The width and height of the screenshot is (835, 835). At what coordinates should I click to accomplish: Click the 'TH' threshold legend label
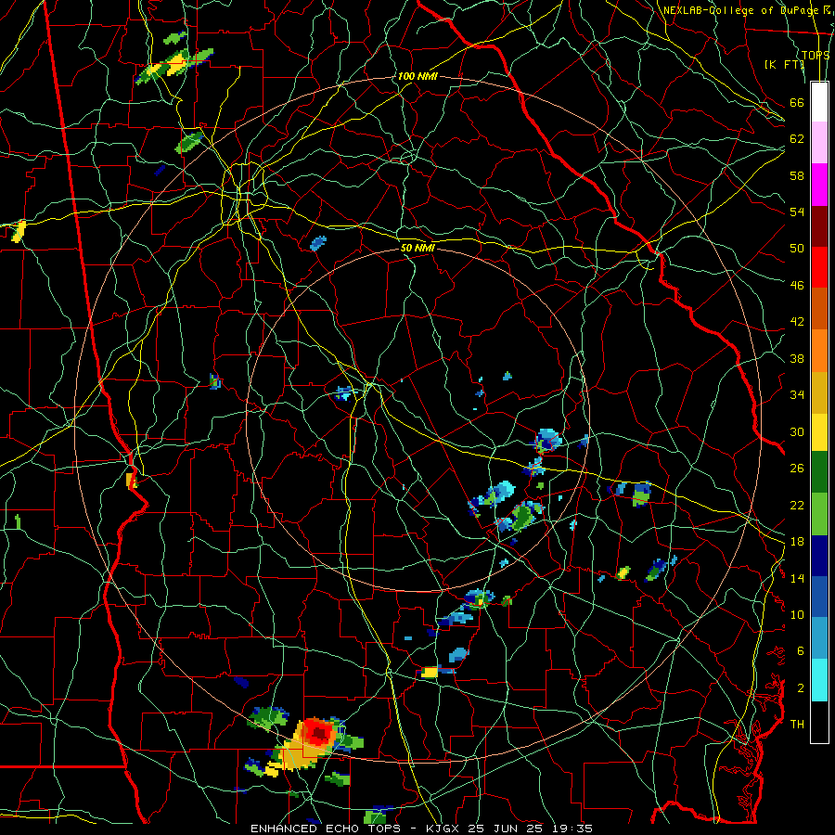797,724
